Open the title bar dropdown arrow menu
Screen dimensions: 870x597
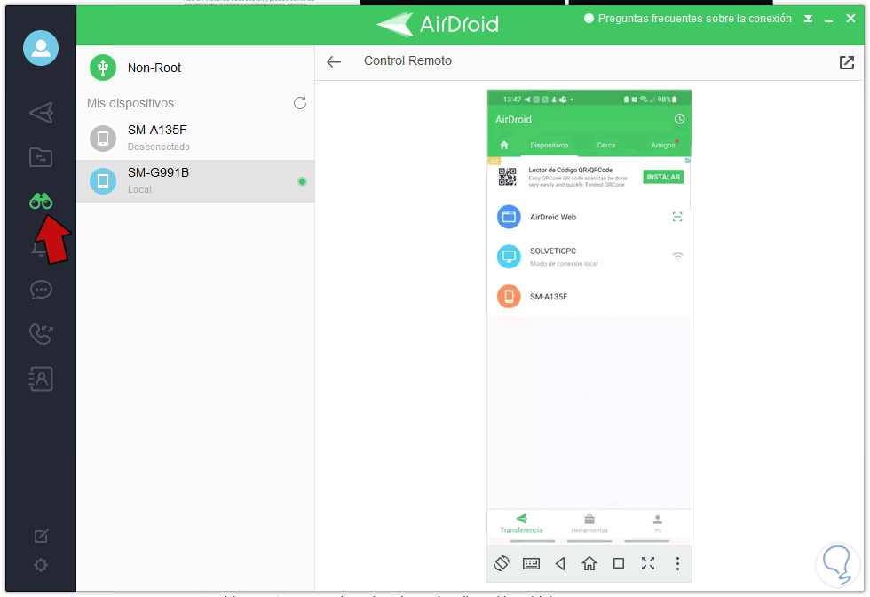coord(809,19)
